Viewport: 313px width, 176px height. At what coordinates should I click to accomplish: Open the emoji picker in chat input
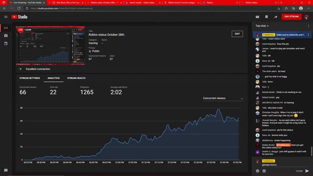tap(258, 171)
